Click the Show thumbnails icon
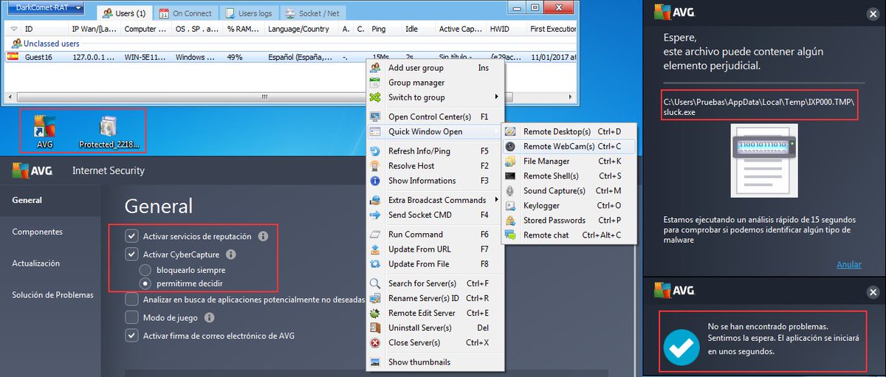The width and height of the screenshot is (886, 377). click(x=375, y=362)
